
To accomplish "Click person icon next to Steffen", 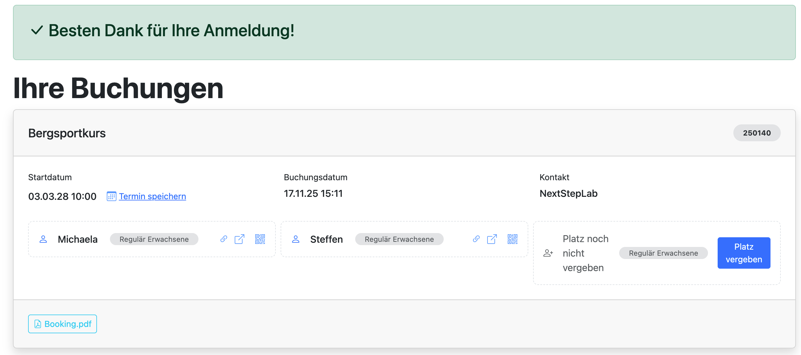I will coord(296,239).
